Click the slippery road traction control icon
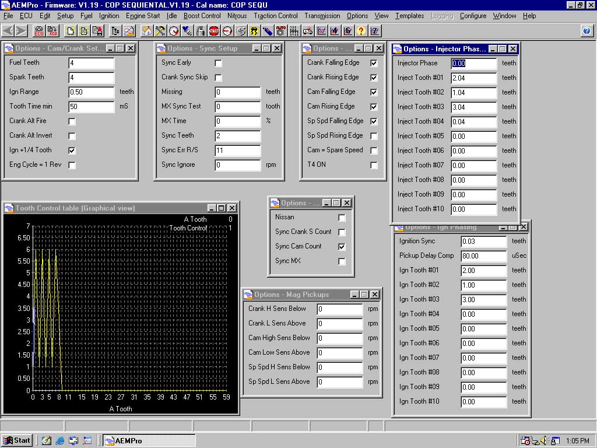The image size is (597, 448). point(254,31)
